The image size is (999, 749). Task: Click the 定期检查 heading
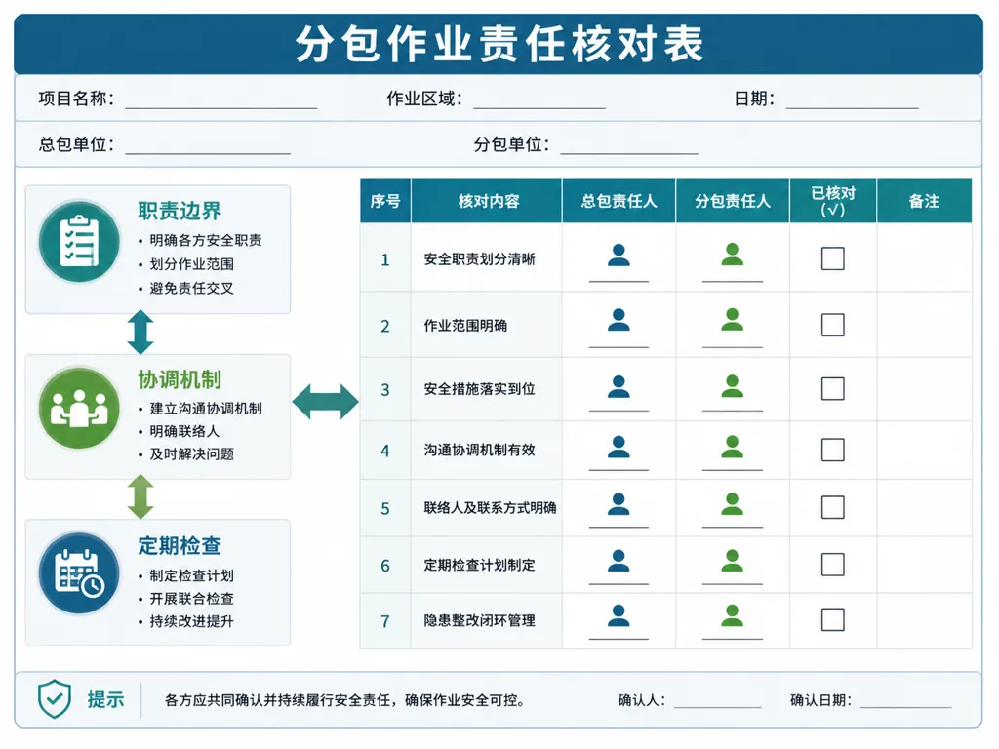click(180, 546)
